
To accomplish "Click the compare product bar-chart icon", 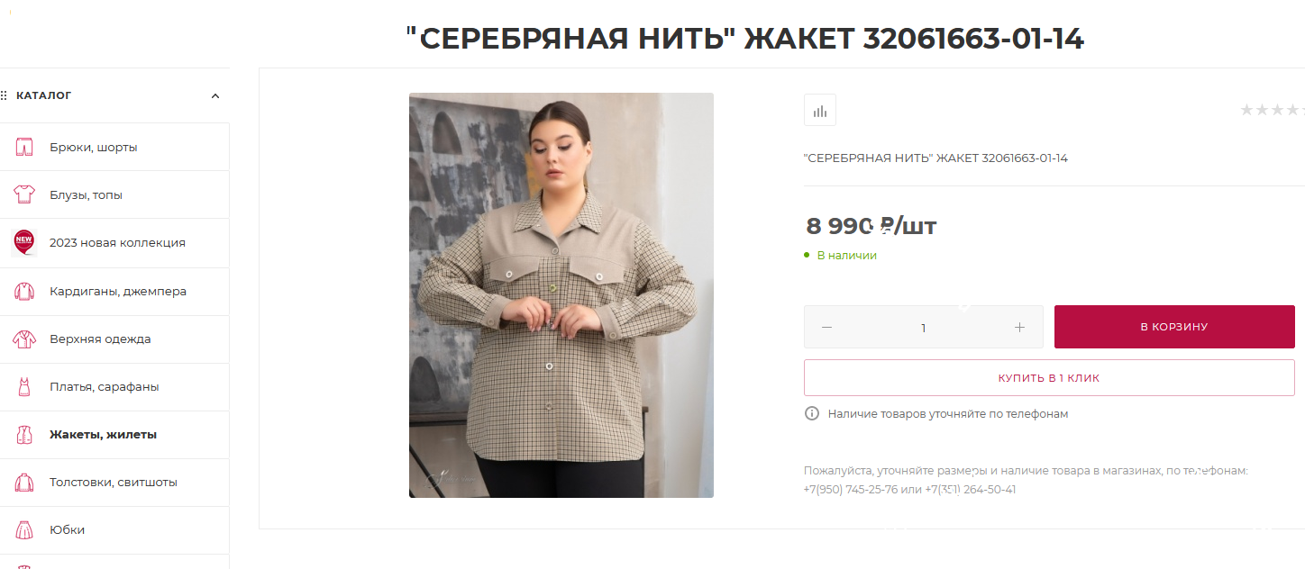I will tap(819, 111).
